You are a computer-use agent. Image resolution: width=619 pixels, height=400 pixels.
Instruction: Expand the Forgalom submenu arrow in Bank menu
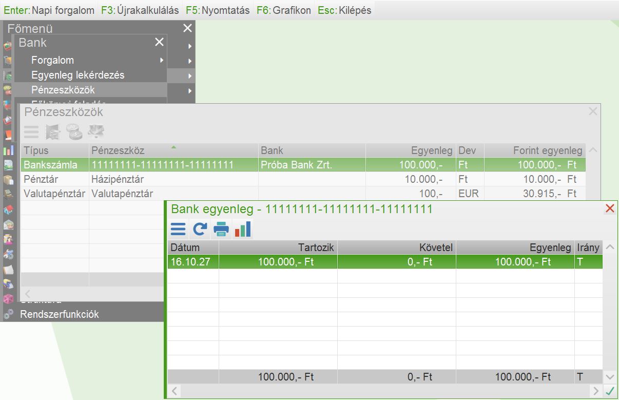(162, 61)
